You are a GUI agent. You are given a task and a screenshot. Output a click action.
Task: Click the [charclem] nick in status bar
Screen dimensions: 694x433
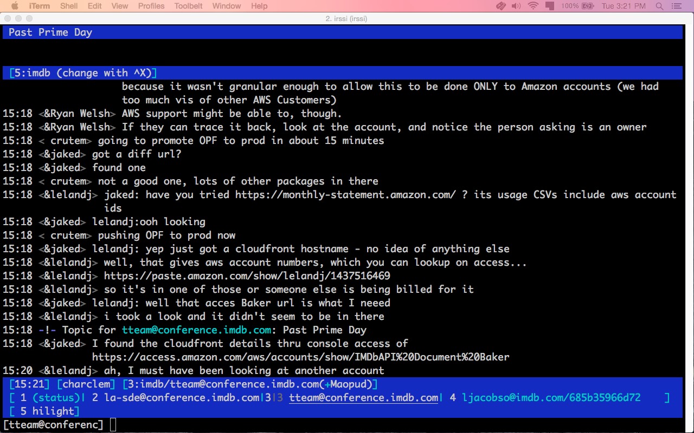click(x=86, y=384)
